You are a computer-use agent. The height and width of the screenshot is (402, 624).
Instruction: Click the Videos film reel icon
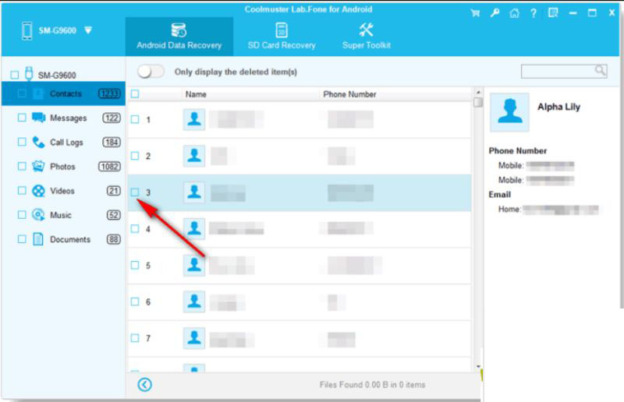pos(38,191)
